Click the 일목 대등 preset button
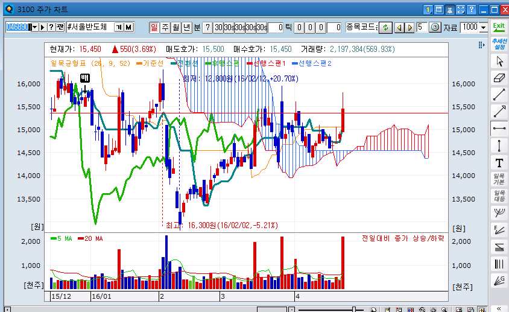The height and width of the screenshot is (312, 509). point(499,196)
